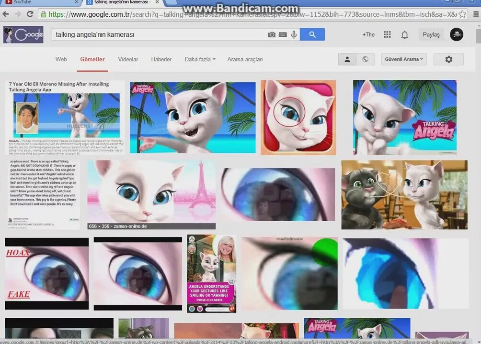Screen dimensions: 481x344
Task: Close the talking angela browser tab
Action: (157, 2)
